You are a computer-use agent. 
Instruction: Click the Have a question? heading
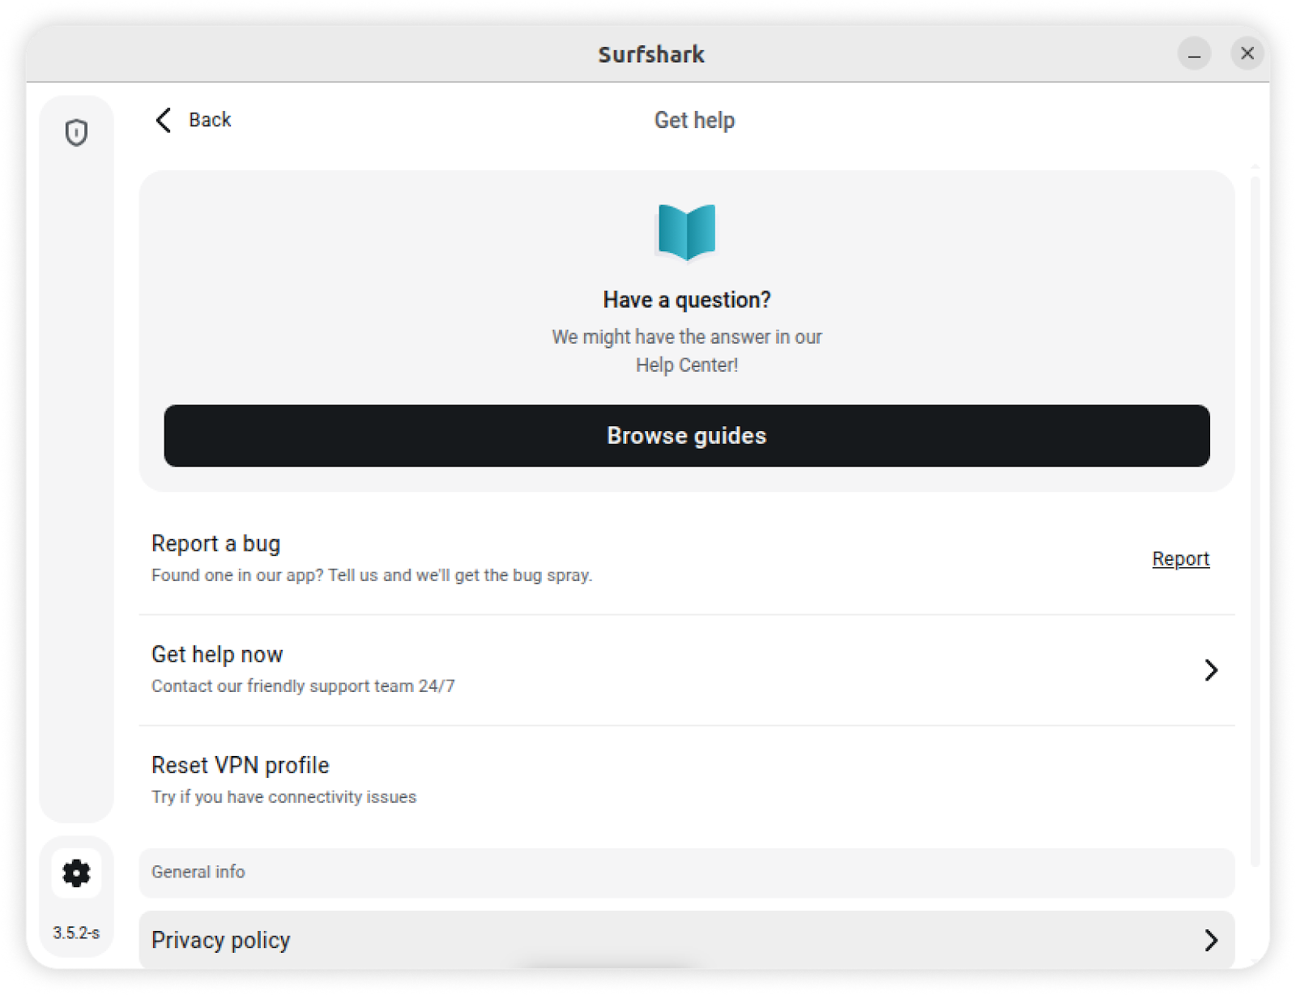click(686, 300)
